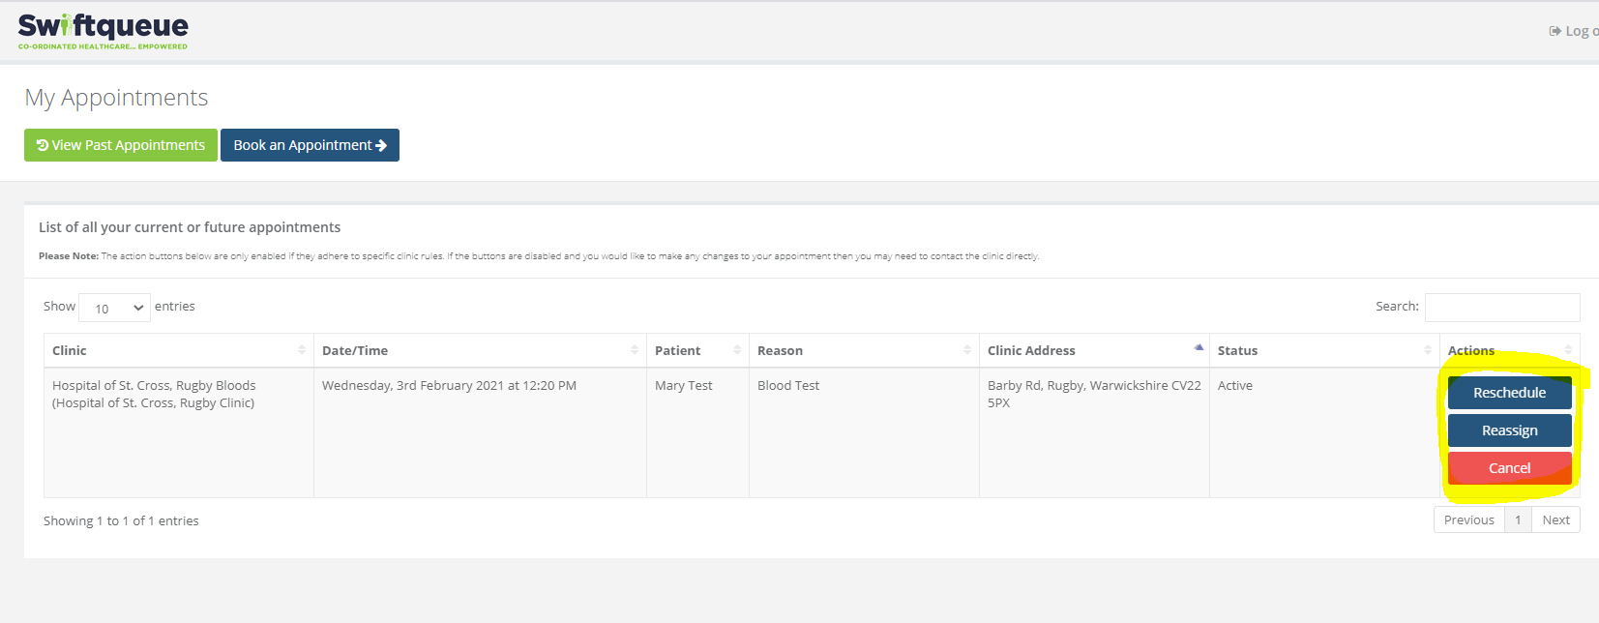Sort by Patient column sort icon
The width and height of the screenshot is (1599, 623).
pyautogui.click(x=737, y=350)
